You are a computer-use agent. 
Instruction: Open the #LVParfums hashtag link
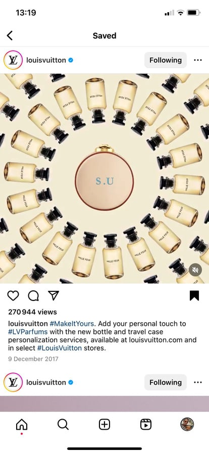tap(28, 331)
